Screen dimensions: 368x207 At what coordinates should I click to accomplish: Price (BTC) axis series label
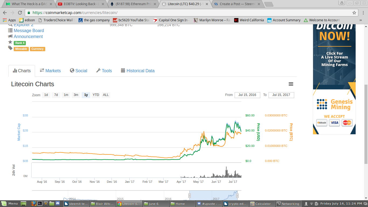click(291, 132)
